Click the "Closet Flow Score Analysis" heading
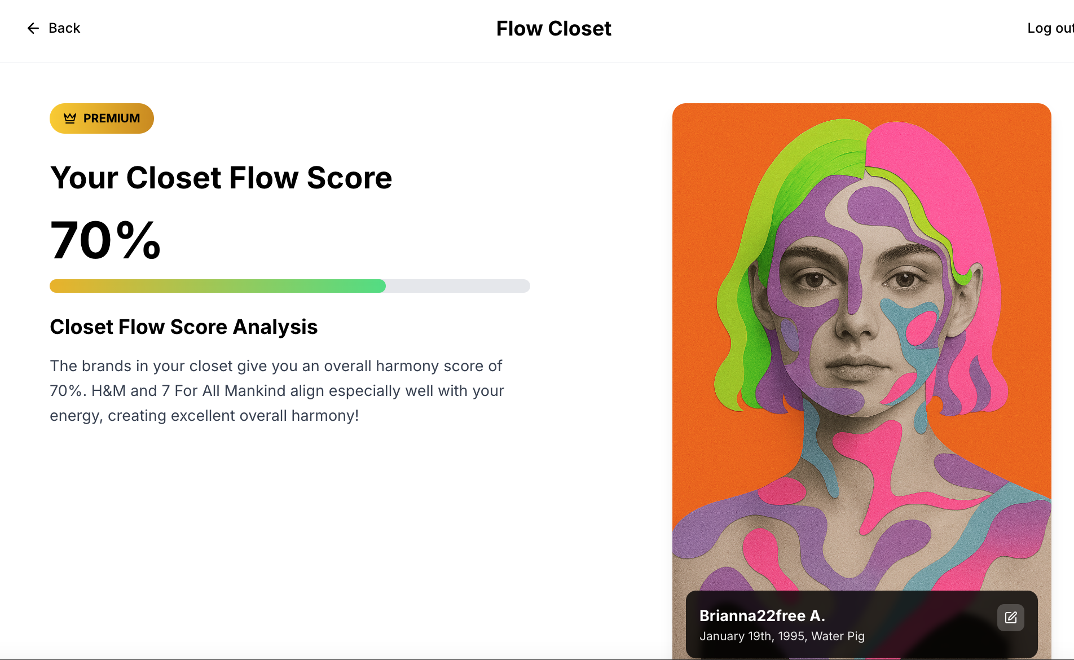Screen dimensions: 1074x660 [183, 327]
